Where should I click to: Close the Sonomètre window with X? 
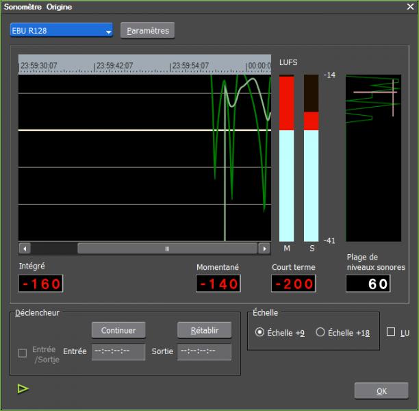coord(411,6)
